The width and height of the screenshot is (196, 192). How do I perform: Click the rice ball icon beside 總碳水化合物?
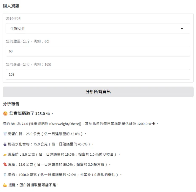5,144
